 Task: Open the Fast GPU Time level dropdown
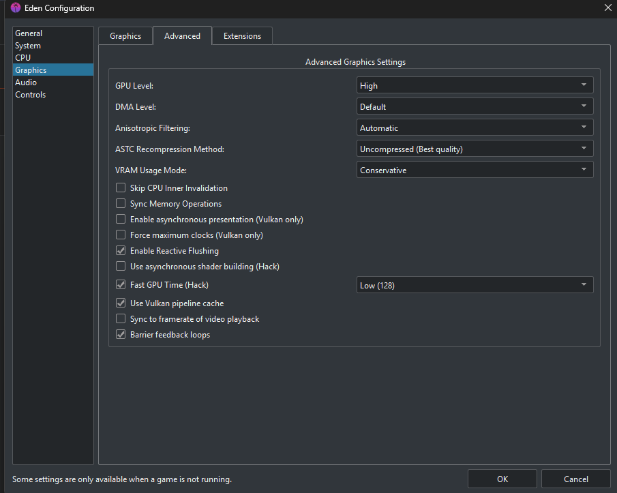coord(475,285)
